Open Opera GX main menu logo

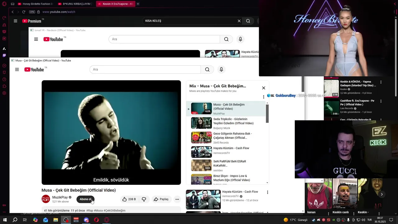[4, 4]
